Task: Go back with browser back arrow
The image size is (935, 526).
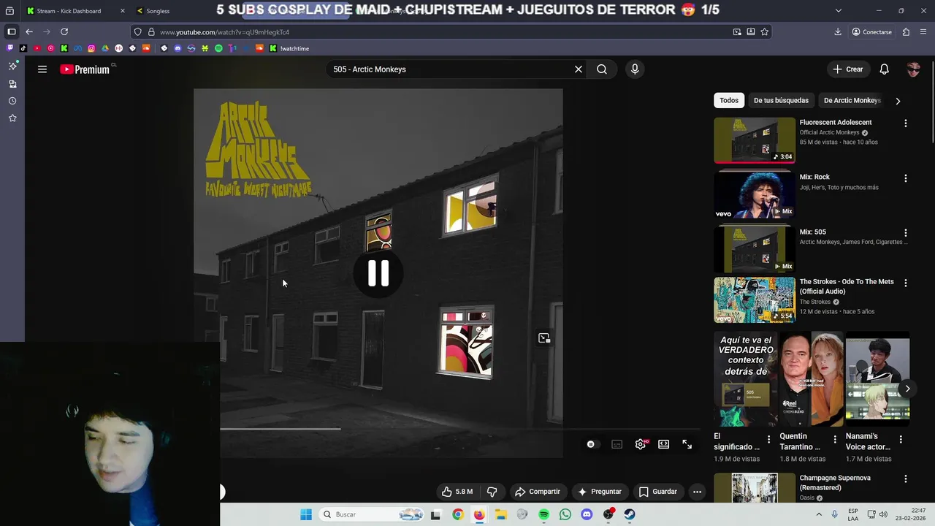Action: (29, 32)
